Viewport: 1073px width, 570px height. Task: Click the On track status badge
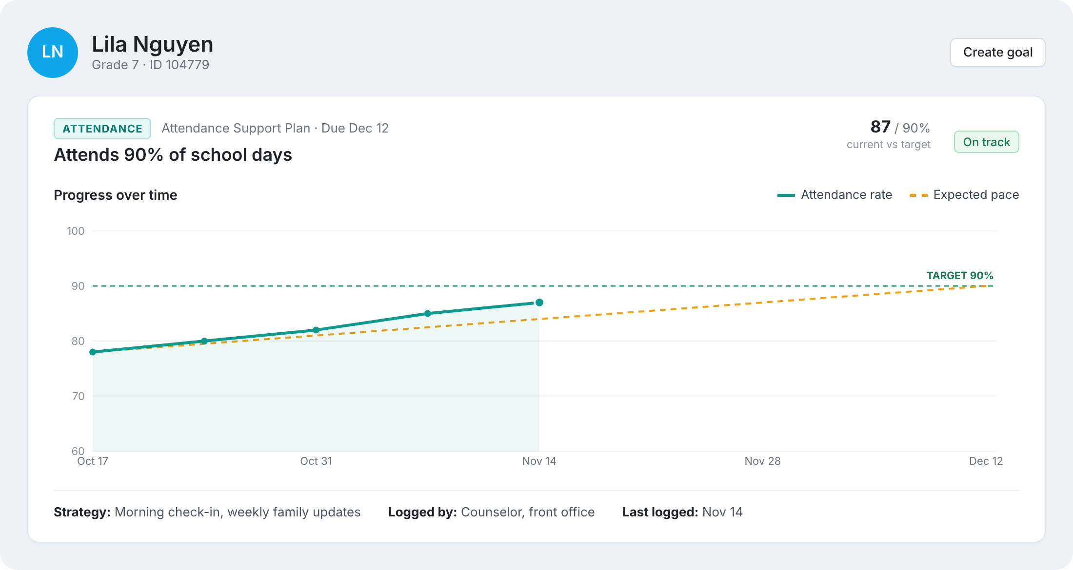(x=986, y=142)
